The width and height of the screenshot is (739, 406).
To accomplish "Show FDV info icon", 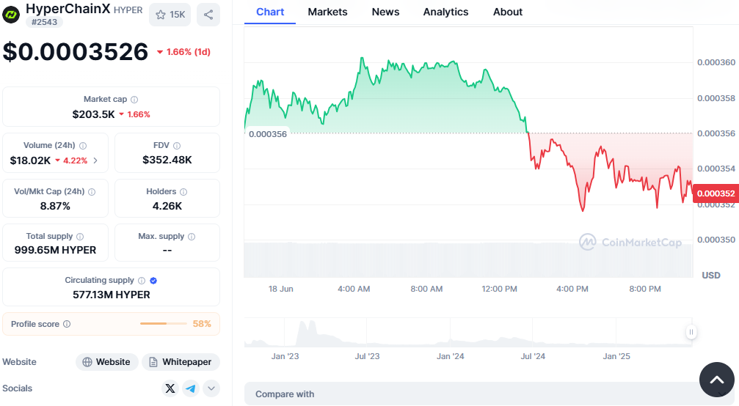I will coord(177,146).
